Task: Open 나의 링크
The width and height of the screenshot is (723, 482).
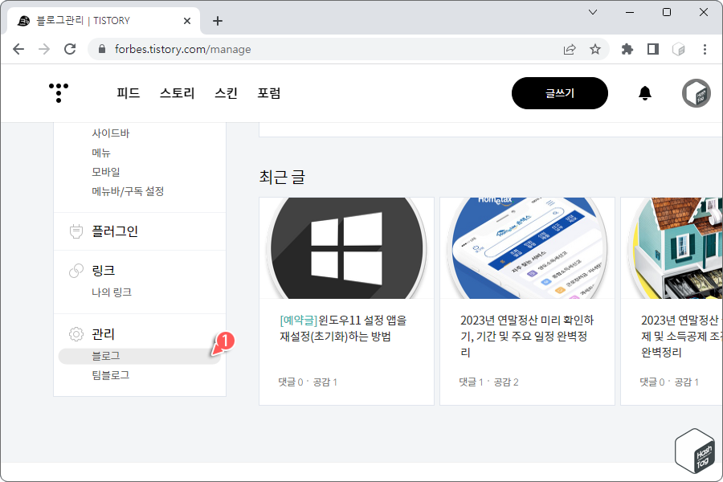Action: [x=112, y=292]
